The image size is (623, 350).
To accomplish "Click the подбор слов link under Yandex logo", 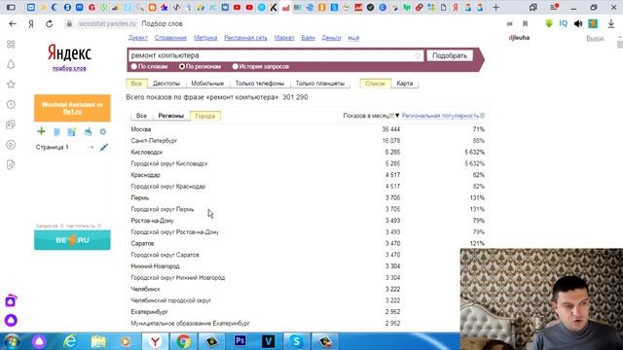I will click(x=69, y=68).
